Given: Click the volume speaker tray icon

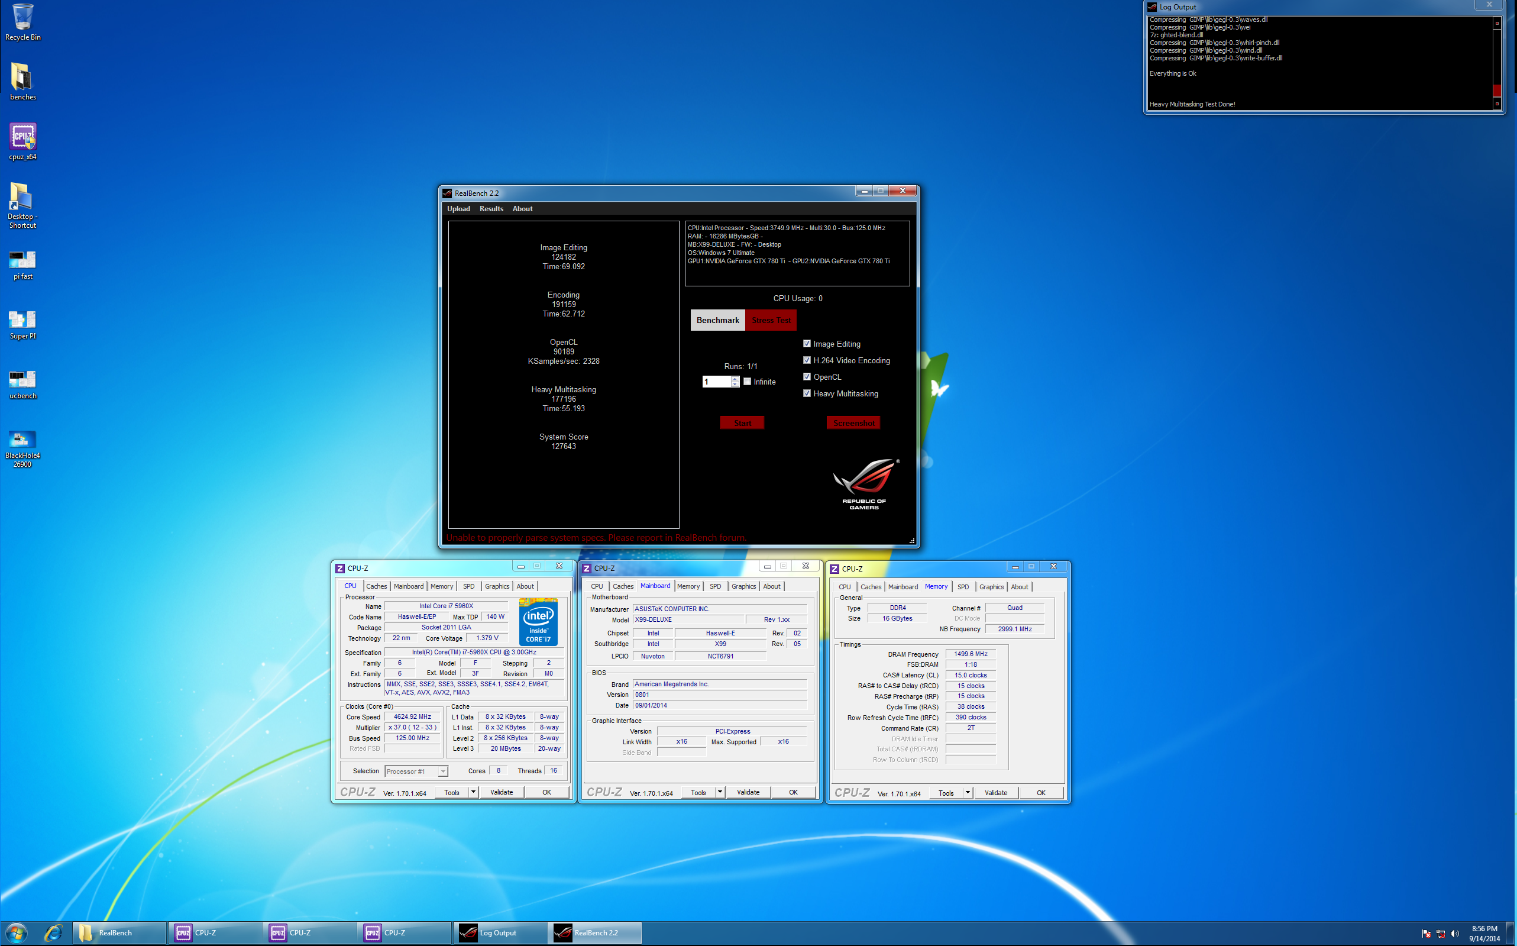Looking at the screenshot, I should pyautogui.click(x=1454, y=934).
